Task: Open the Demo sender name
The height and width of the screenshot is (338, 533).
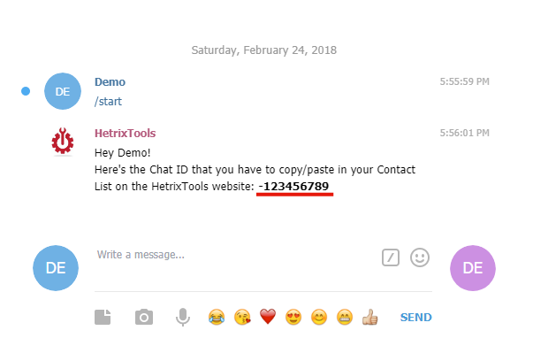Action: 110,82
